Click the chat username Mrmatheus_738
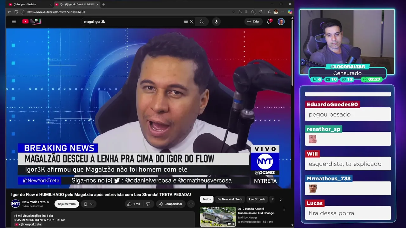The image size is (406, 228). pos(329,179)
